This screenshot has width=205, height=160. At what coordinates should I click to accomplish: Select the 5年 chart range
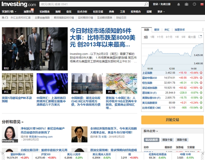click(x=183, y=37)
